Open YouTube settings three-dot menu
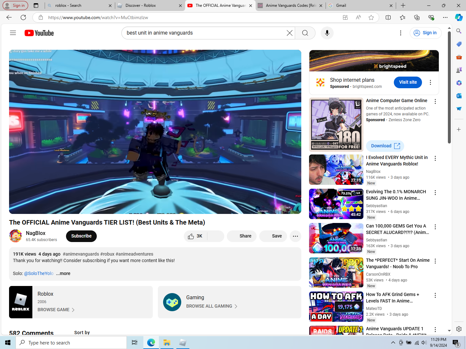The image size is (466, 349). click(401, 33)
